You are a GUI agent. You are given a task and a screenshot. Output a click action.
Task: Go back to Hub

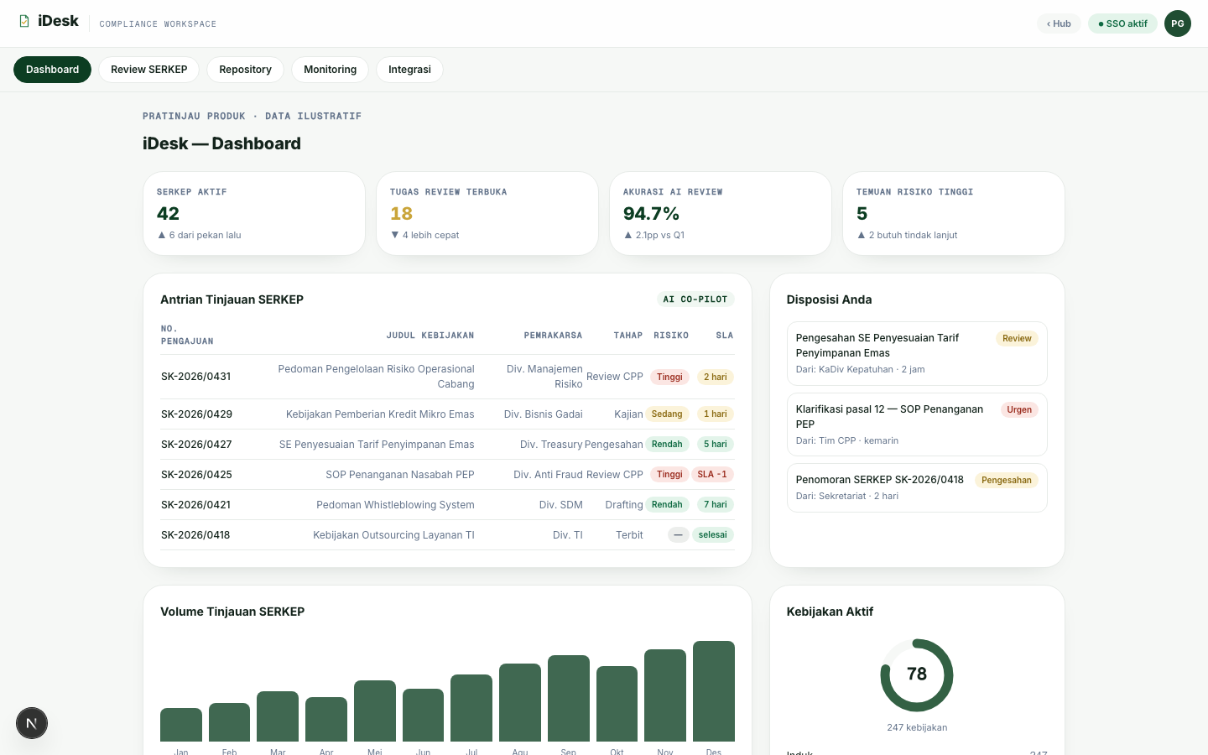[x=1059, y=23]
